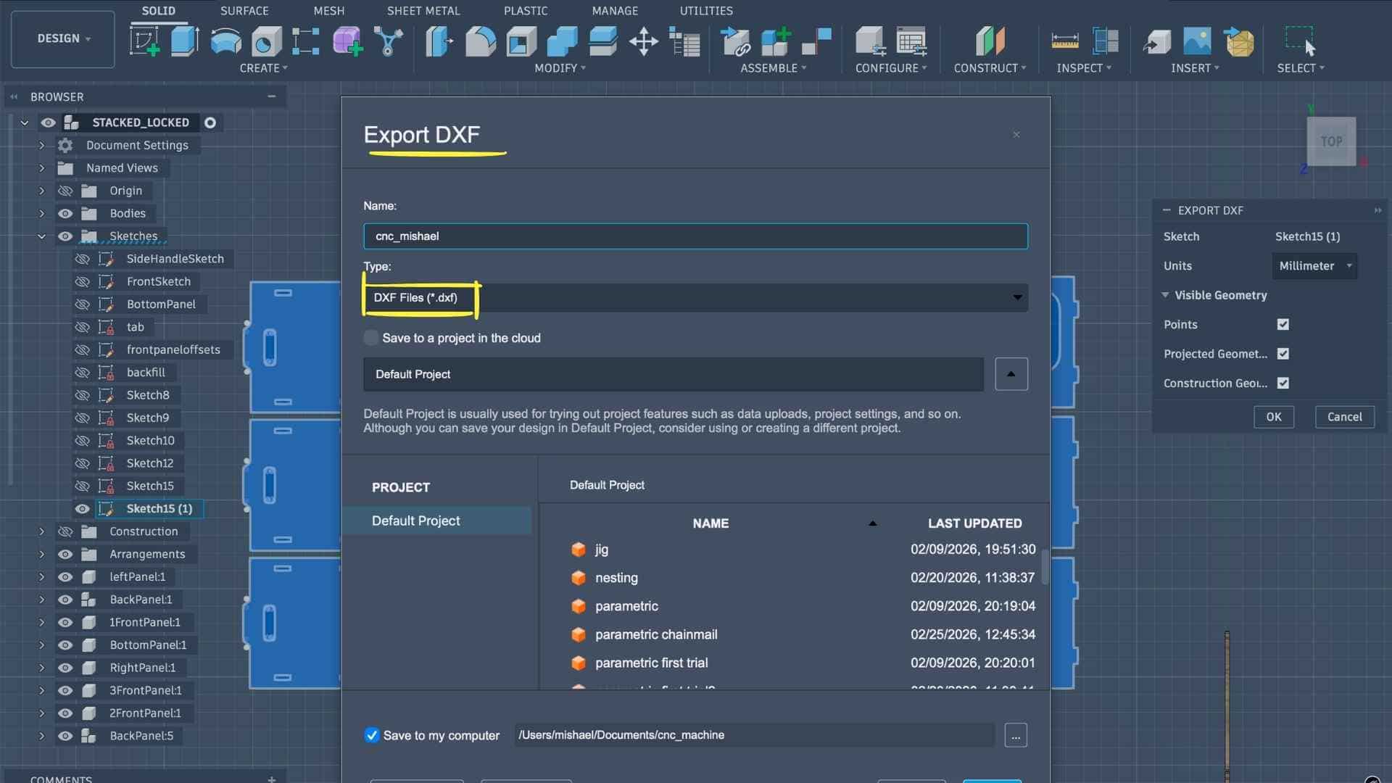The width and height of the screenshot is (1392, 783).
Task: Uncheck Save to my computer checkbox
Action: pyautogui.click(x=372, y=735)
